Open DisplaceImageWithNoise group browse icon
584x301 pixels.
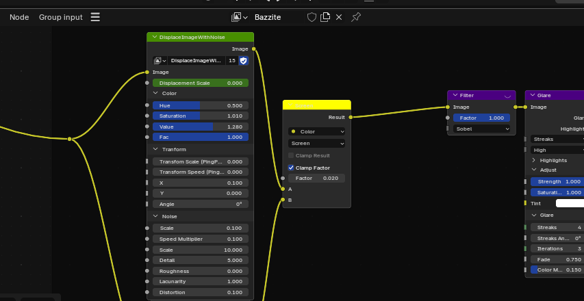(x=160, y=61)
